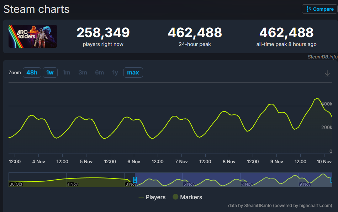The width and height of the screenshot is (338, 212).
Task: Click the 30 Oct label in navigator
Action: (16, 184)
